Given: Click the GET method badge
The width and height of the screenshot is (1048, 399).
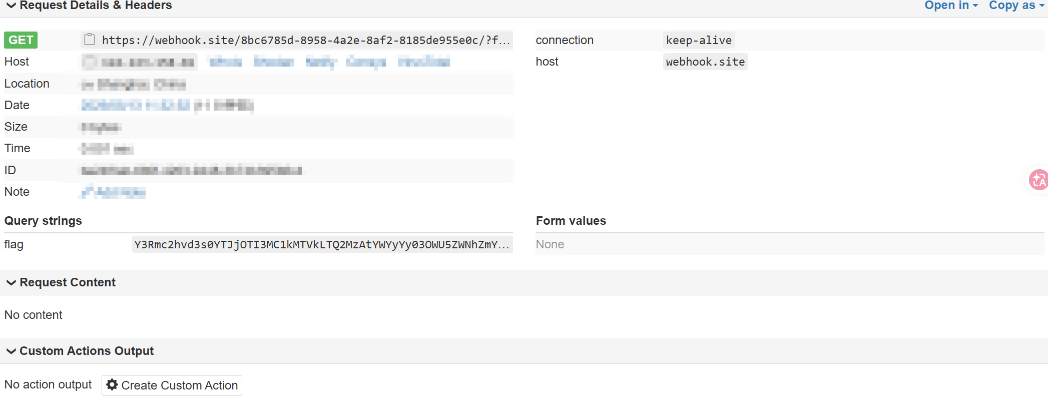Looking at the screenshot, I should click(x=21, y=40).
